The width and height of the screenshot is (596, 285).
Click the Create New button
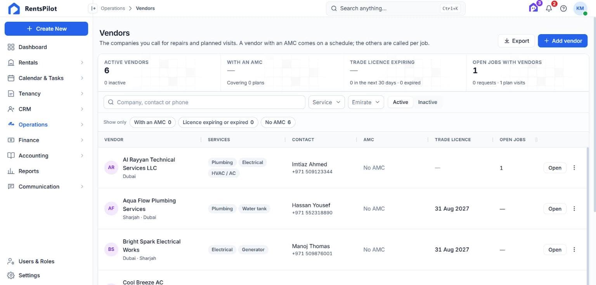coord(46,29)
